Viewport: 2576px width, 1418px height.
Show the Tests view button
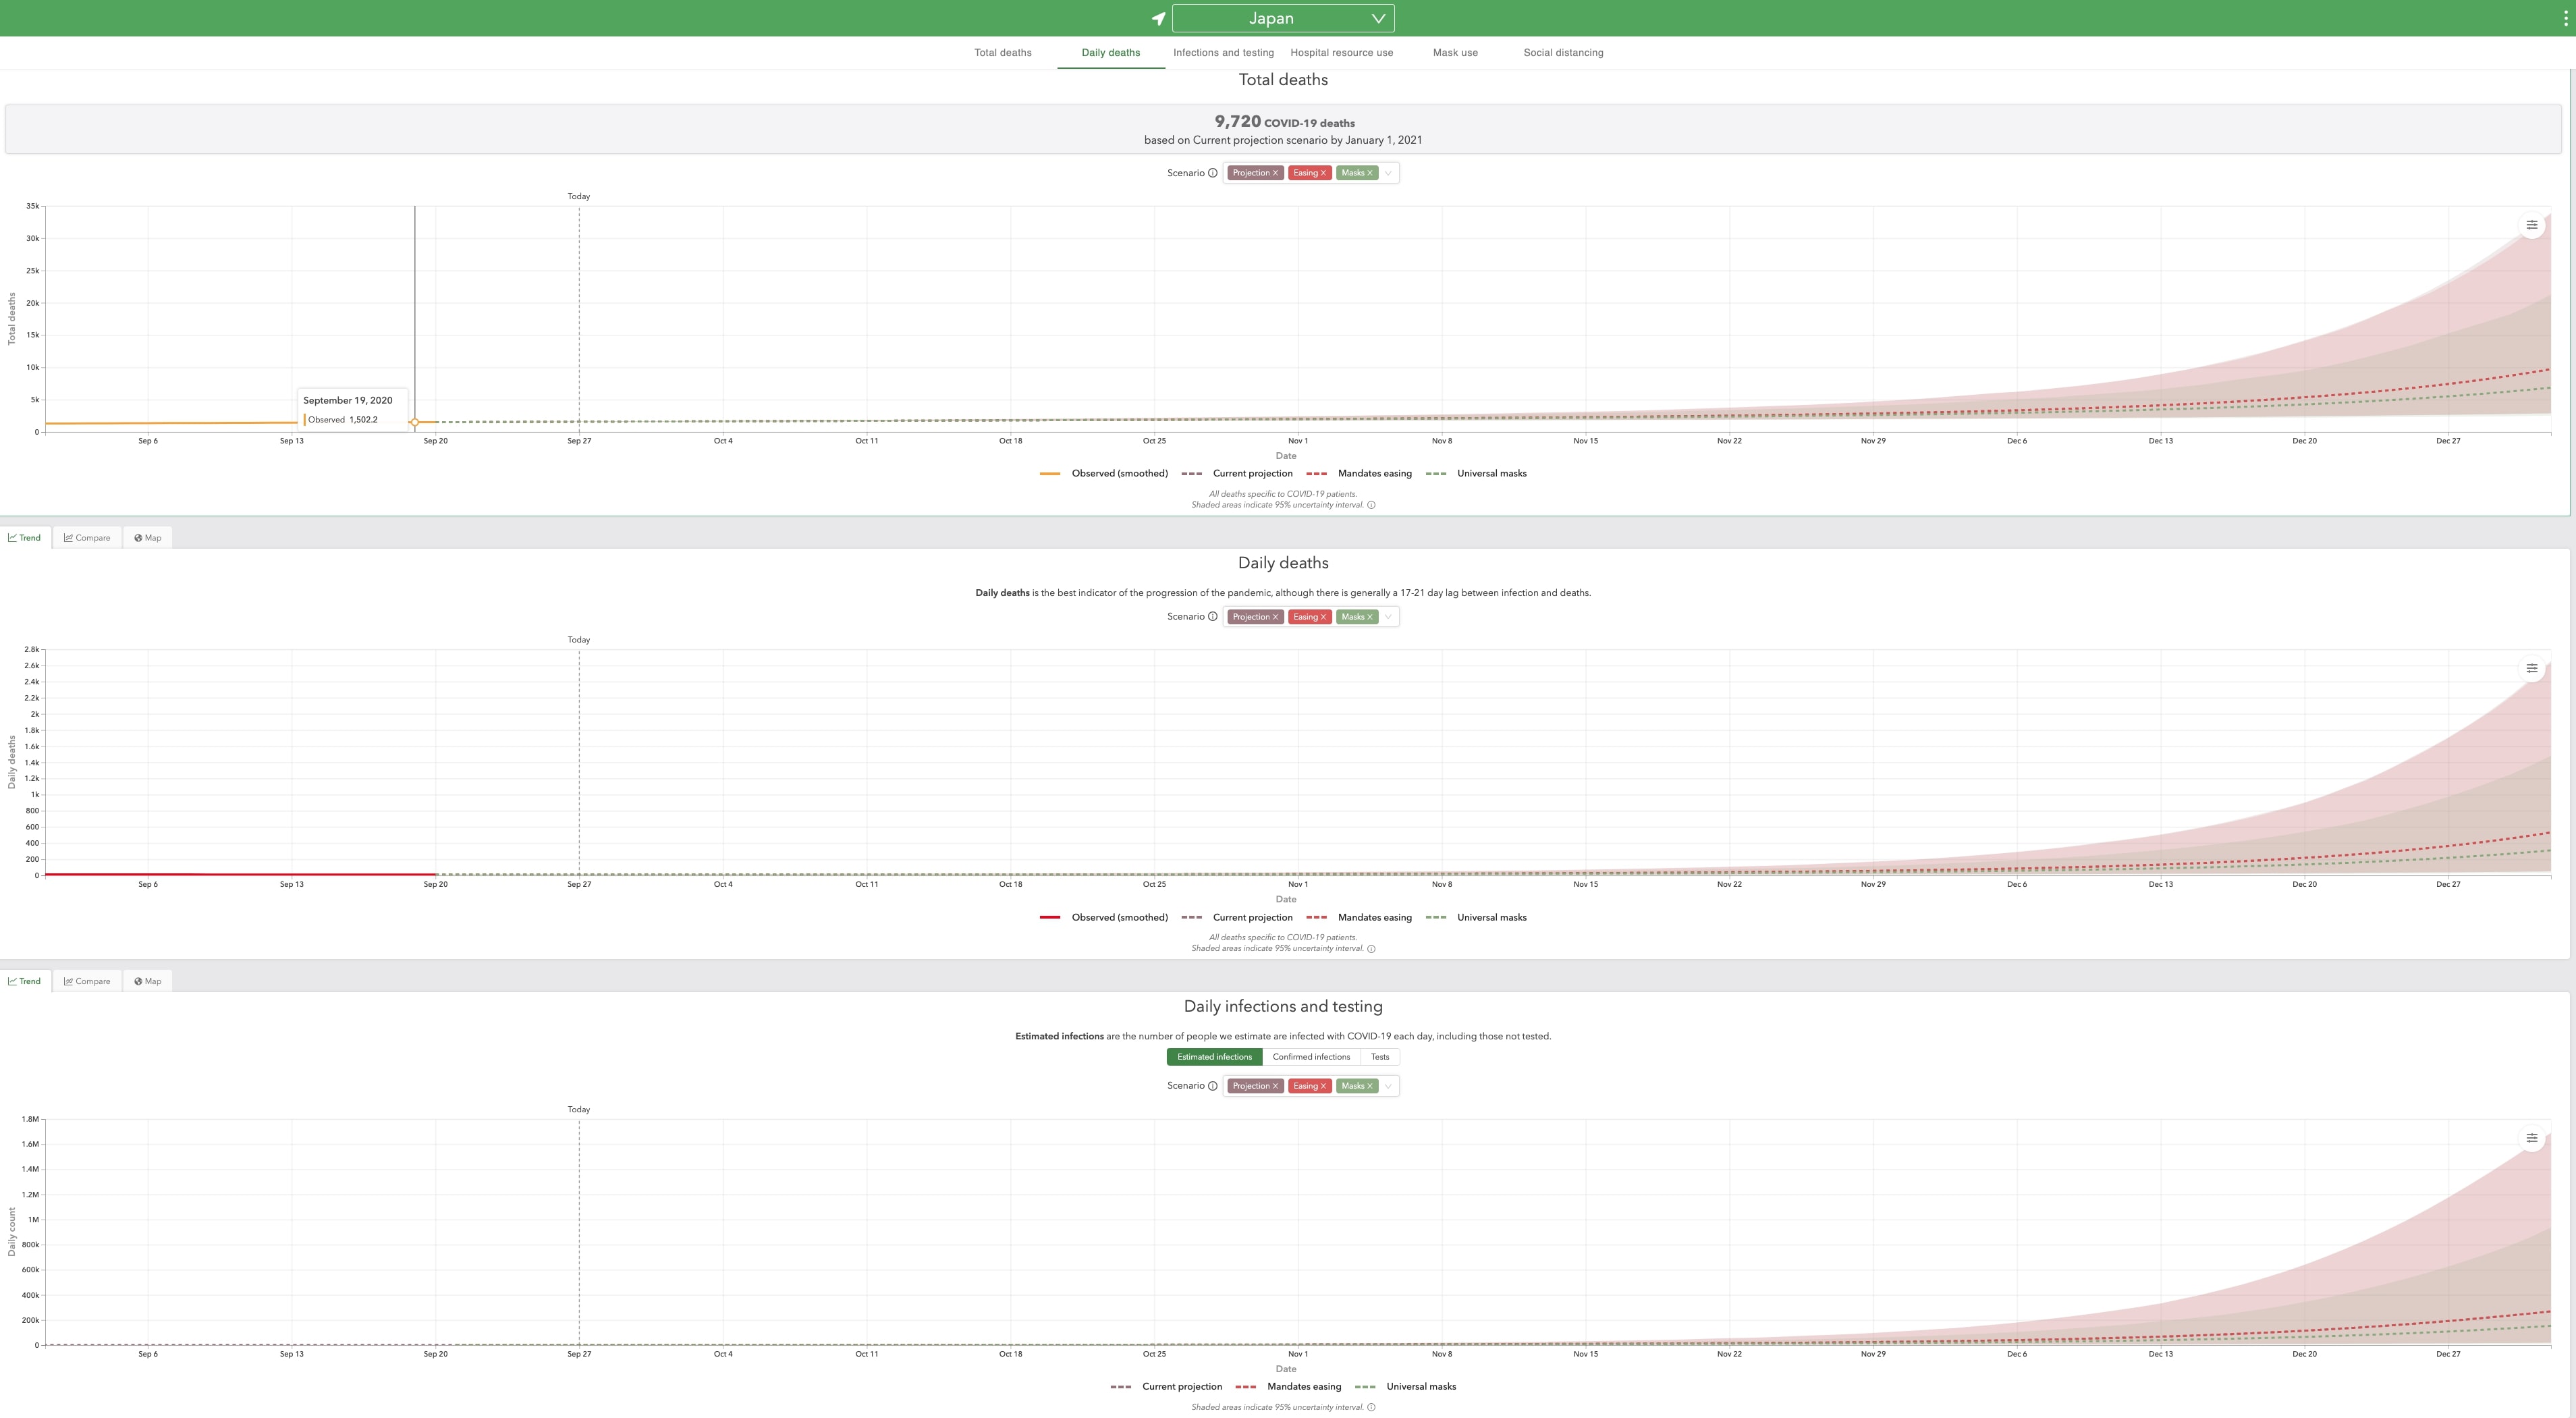tap(1380, 1057)
